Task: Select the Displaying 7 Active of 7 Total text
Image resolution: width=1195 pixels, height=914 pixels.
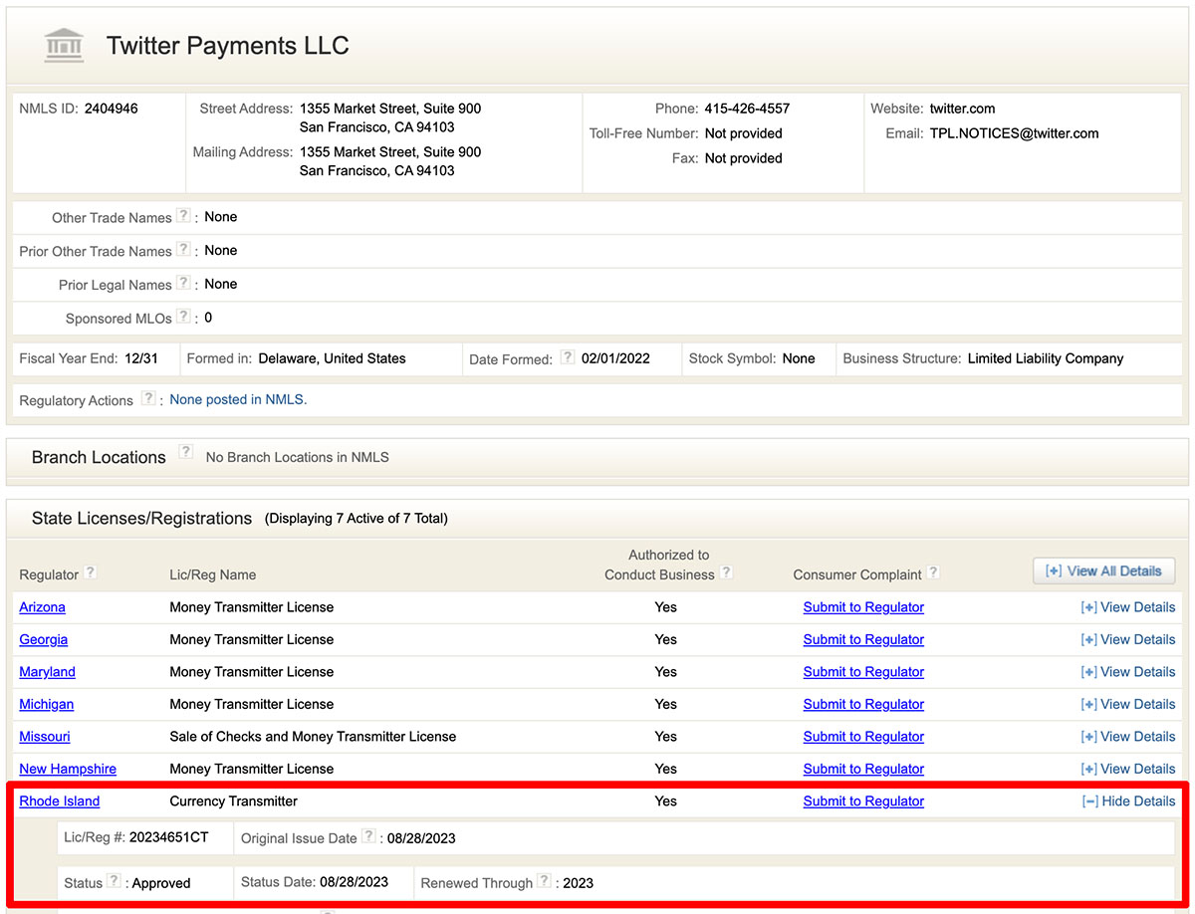Action: 357,519
